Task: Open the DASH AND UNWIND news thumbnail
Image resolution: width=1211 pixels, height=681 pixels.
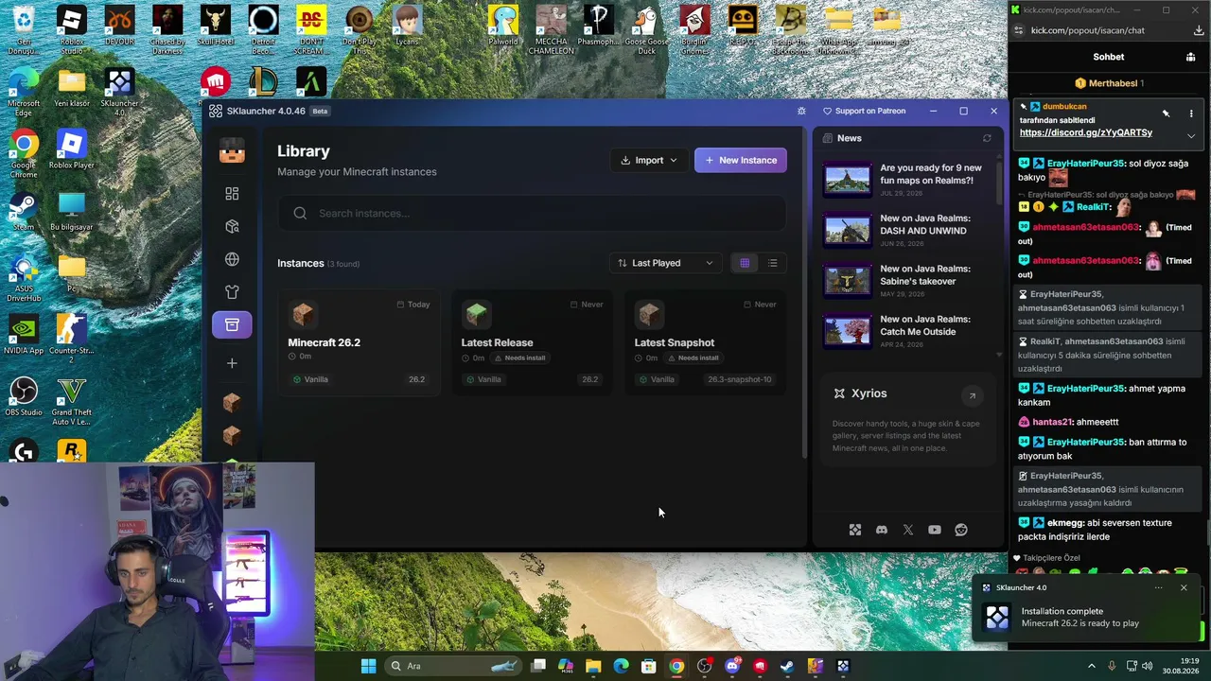Action: point(847,230)
